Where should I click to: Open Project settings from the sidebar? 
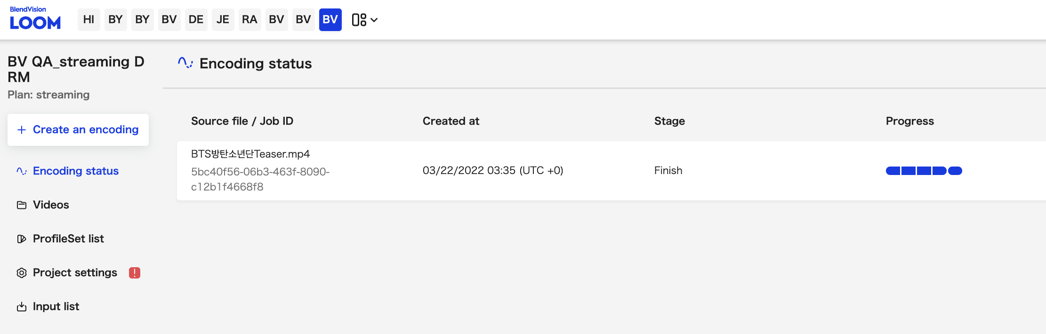click(x=75, y=273)
